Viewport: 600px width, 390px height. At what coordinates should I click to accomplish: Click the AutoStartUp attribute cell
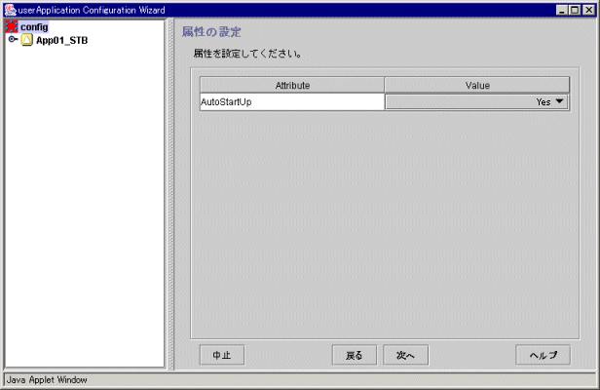coord(292,102)
